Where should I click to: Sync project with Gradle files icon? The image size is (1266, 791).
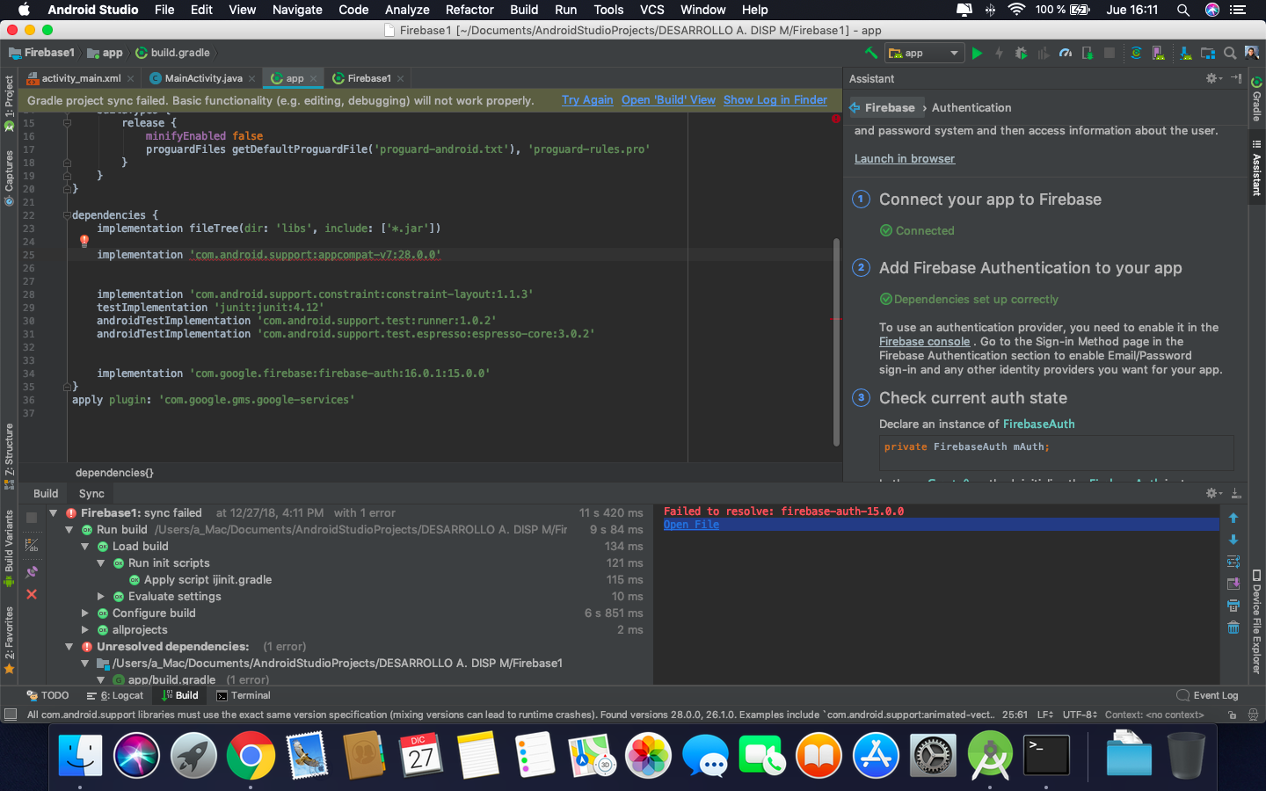(1136, 53)
